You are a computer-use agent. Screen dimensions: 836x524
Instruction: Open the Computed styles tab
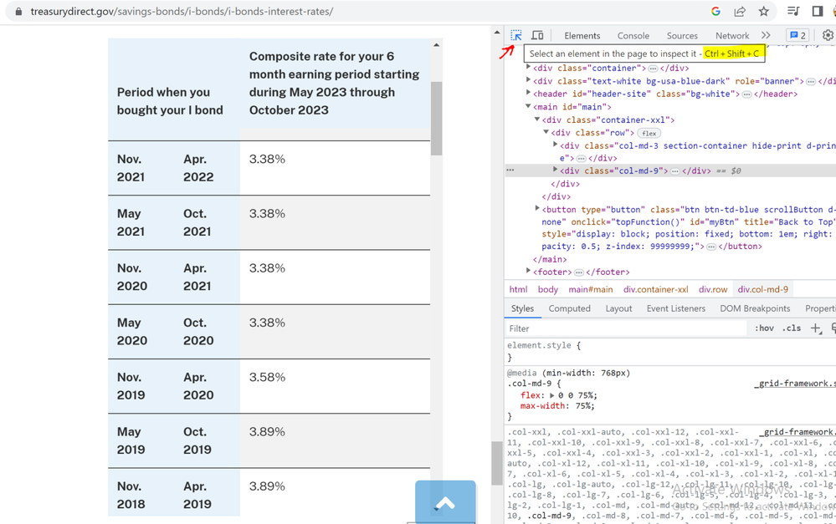click(x=569, y=308)
